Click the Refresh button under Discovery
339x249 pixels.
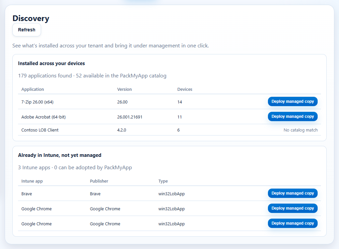[27, 30]
